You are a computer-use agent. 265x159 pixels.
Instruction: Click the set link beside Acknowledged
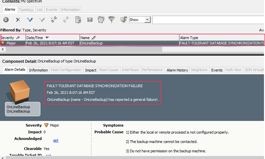(x=56, y=141)
